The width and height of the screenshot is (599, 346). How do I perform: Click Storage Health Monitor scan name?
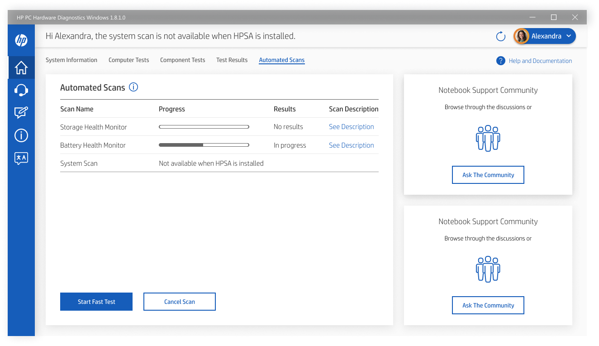pyautogui.click(x=94, y=127)
